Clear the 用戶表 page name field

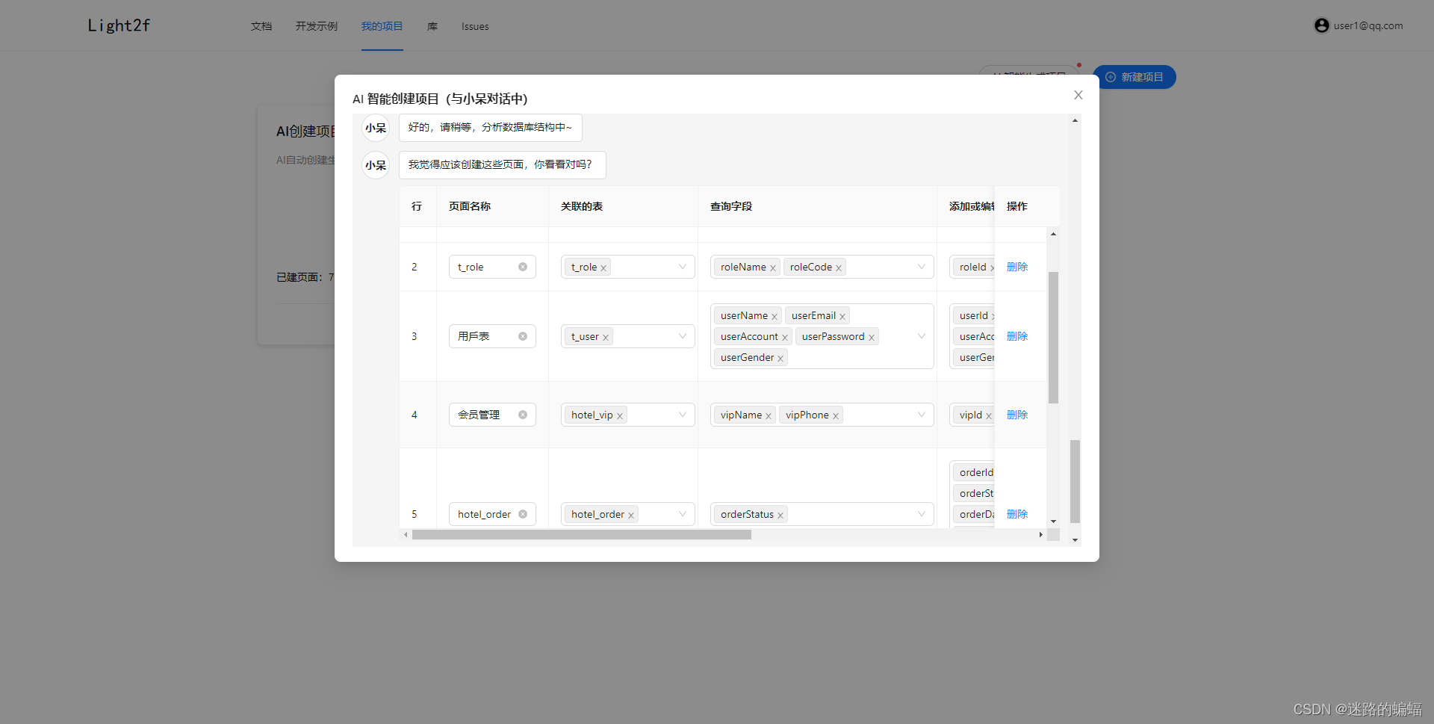coord(523,336)
